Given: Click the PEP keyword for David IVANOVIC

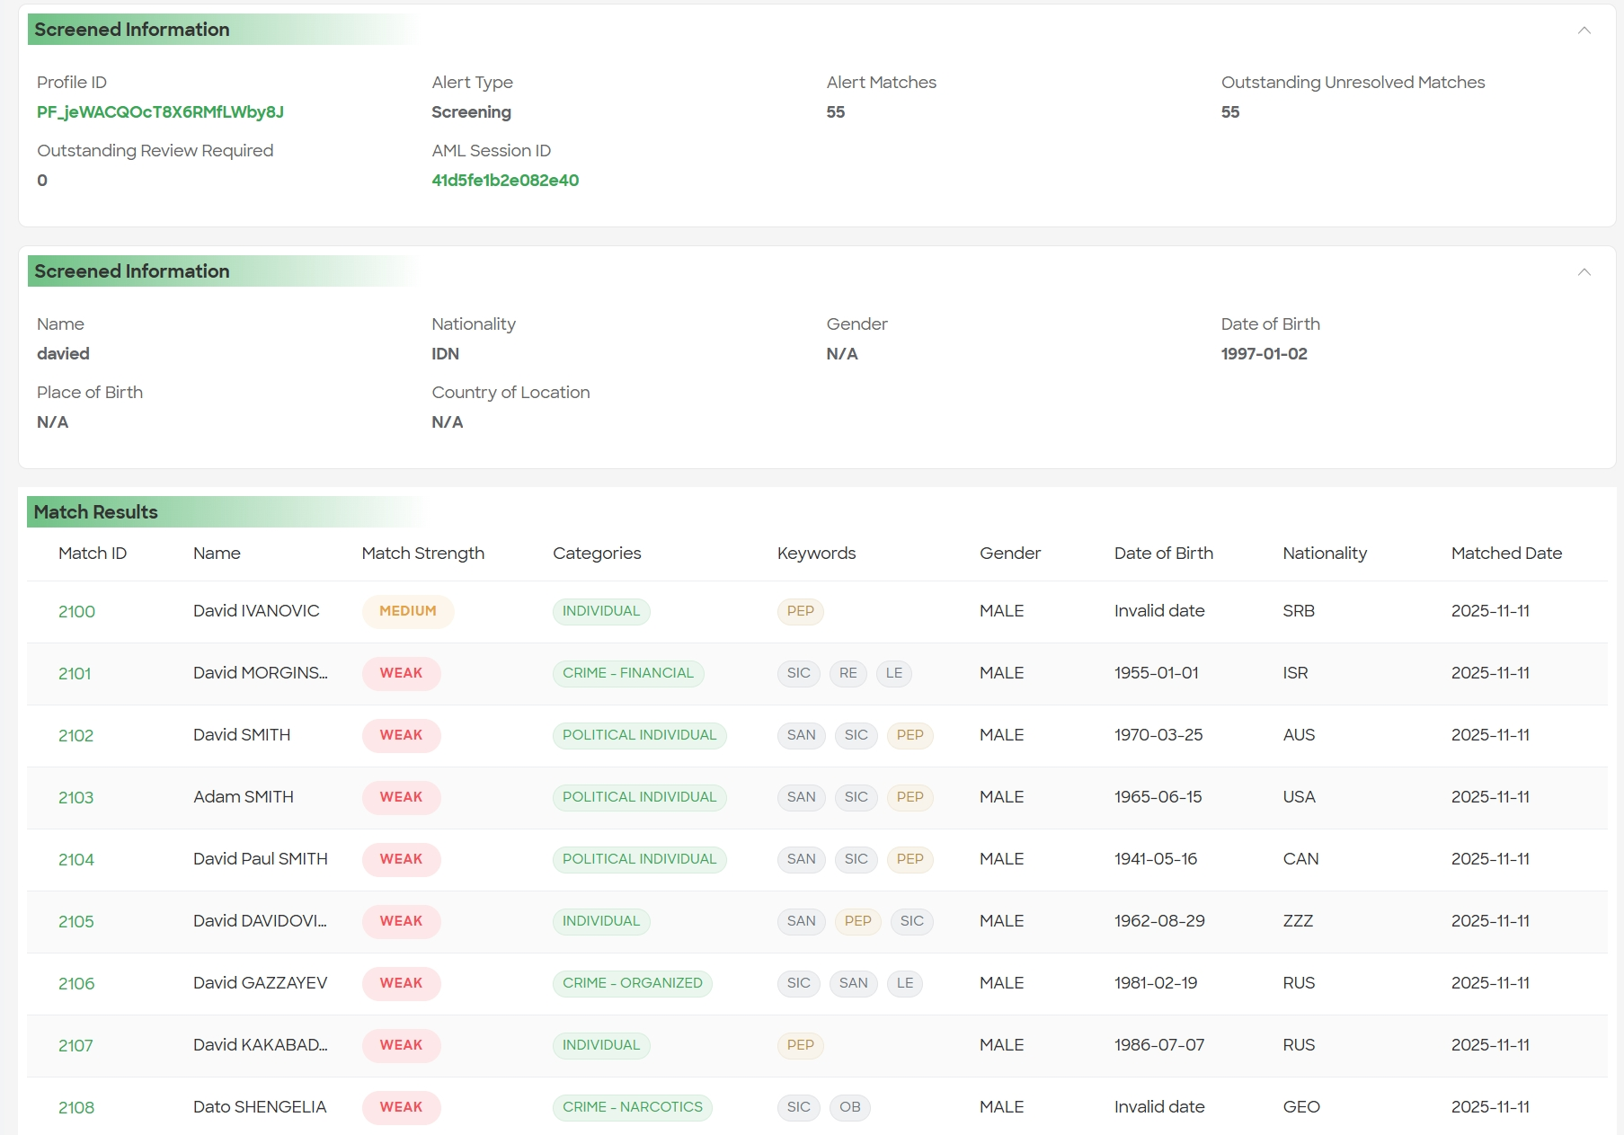Looking at the screenshot, I should pos(800,611).
